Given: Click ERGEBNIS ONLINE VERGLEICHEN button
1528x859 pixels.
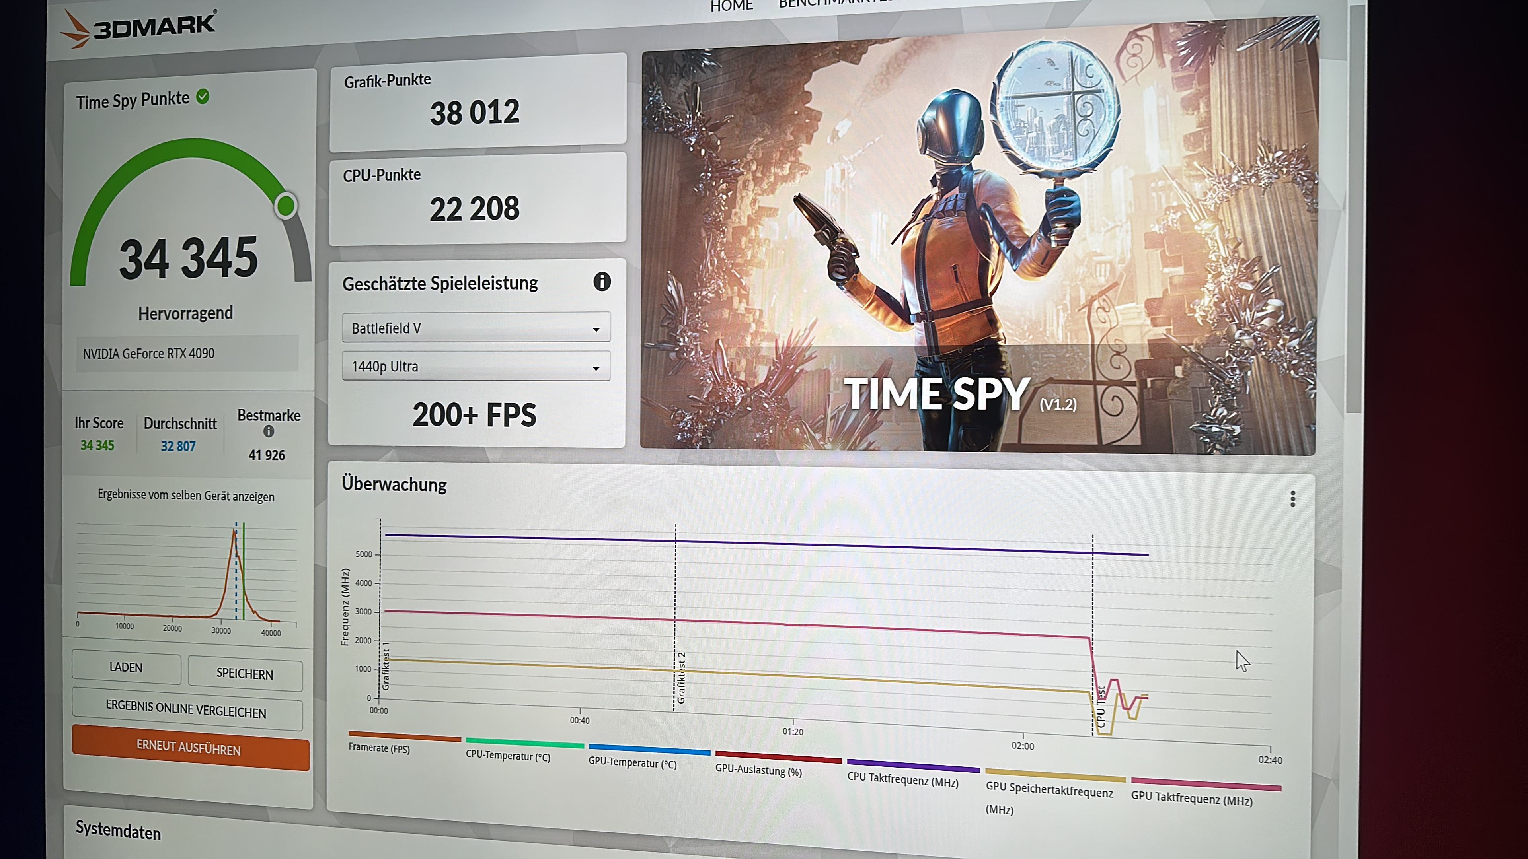Looking at the screenshot, I should click(x=187, y=709).
